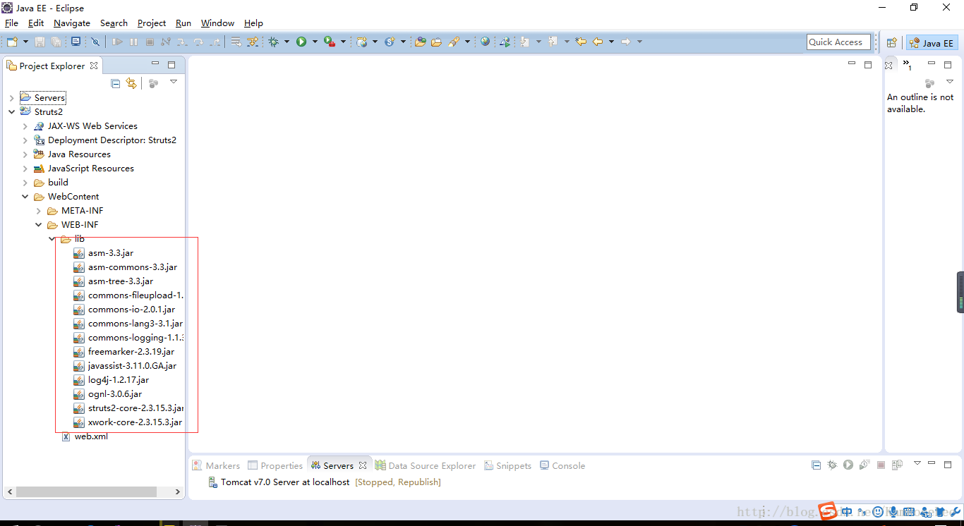
Task: Switch to the Data Source Explorer tab
Action: [426, 466]
